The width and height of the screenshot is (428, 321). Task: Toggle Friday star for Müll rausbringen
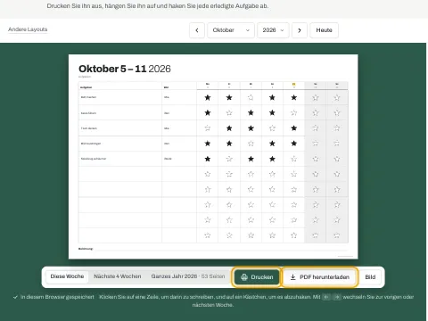294,144
